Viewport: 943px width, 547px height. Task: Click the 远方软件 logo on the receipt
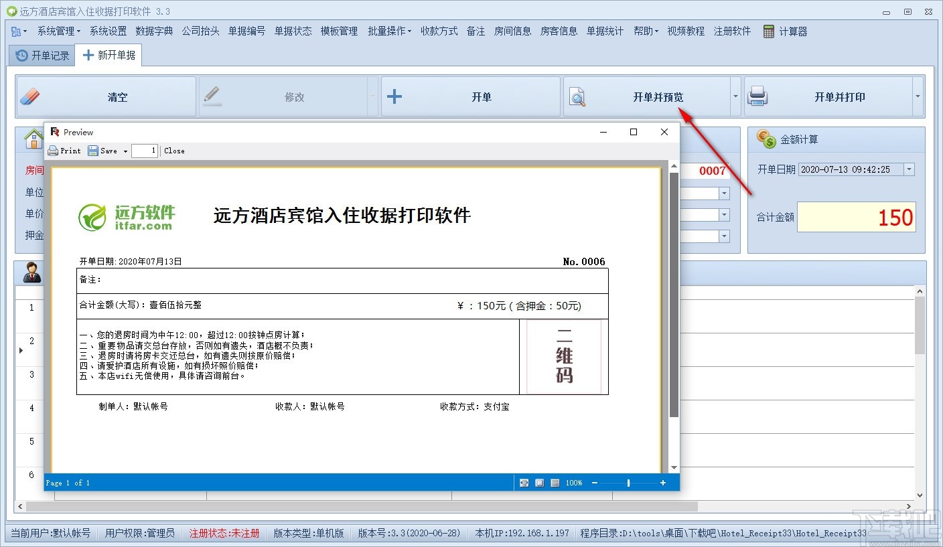pyautogui.click(x=127, y=217)
